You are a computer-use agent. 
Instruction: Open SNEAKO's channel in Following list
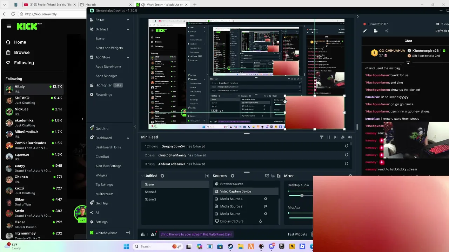click(x=34, y=100)
